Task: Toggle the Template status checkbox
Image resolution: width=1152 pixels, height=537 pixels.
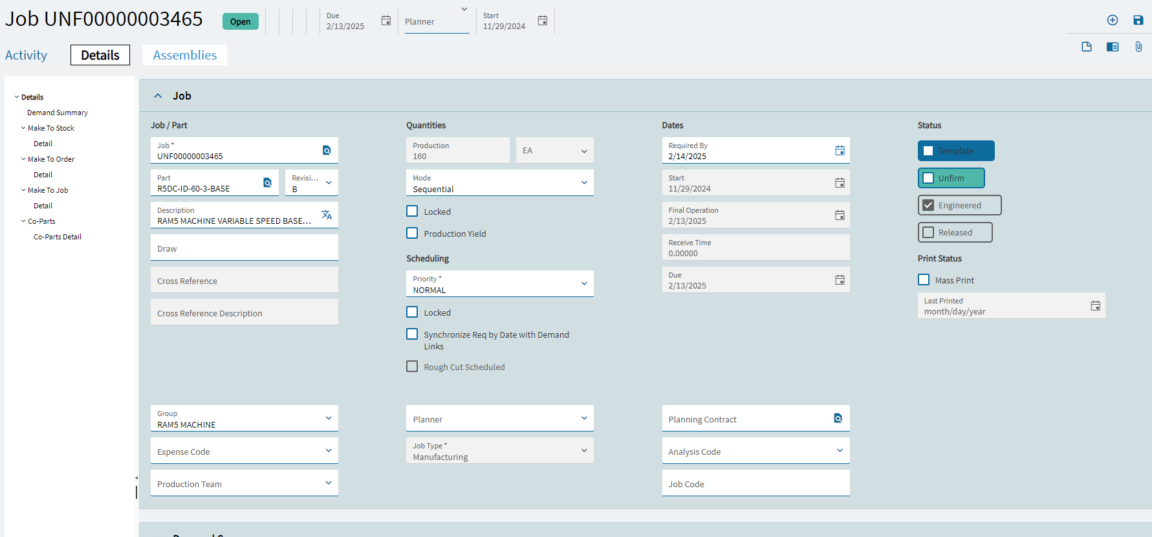Action: point(928,151)
